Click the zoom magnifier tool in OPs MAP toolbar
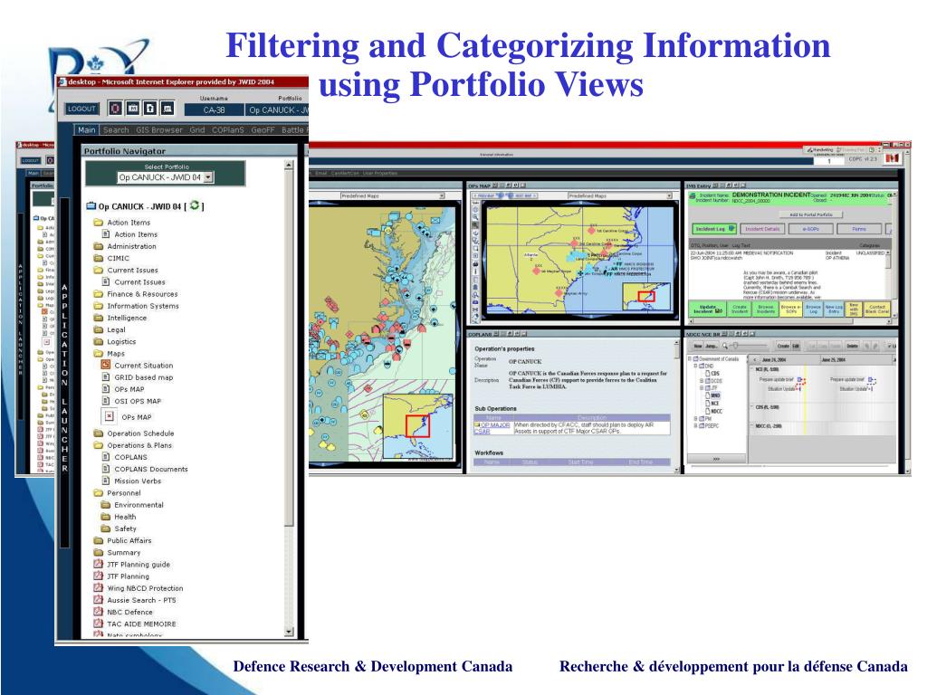927x695 pixels. click(474, 217)
